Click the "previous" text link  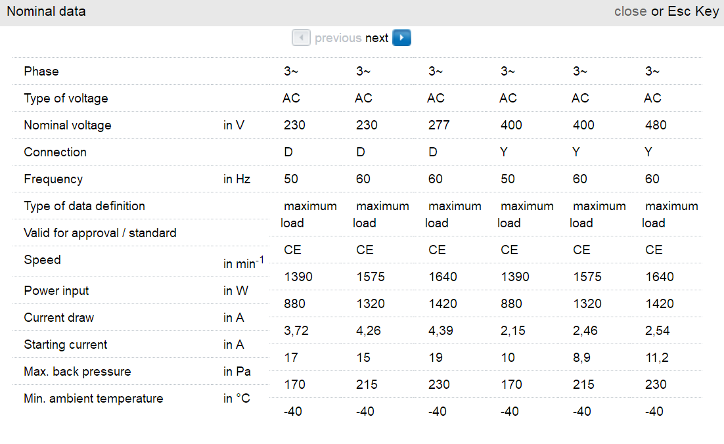tap(338, 38)
